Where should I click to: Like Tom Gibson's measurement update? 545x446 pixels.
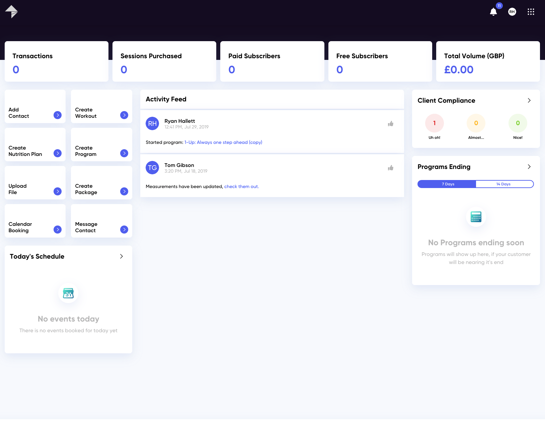pos(390,168)
